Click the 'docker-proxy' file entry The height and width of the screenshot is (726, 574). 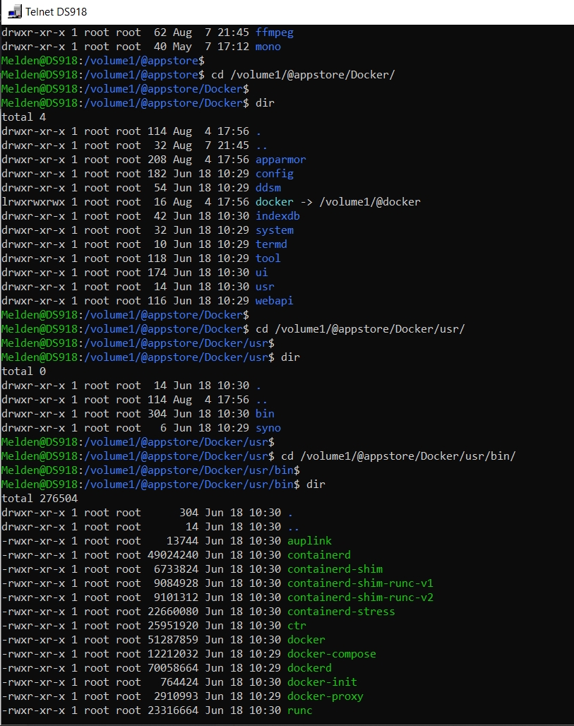pyautogui.click(x=325, y=696)
